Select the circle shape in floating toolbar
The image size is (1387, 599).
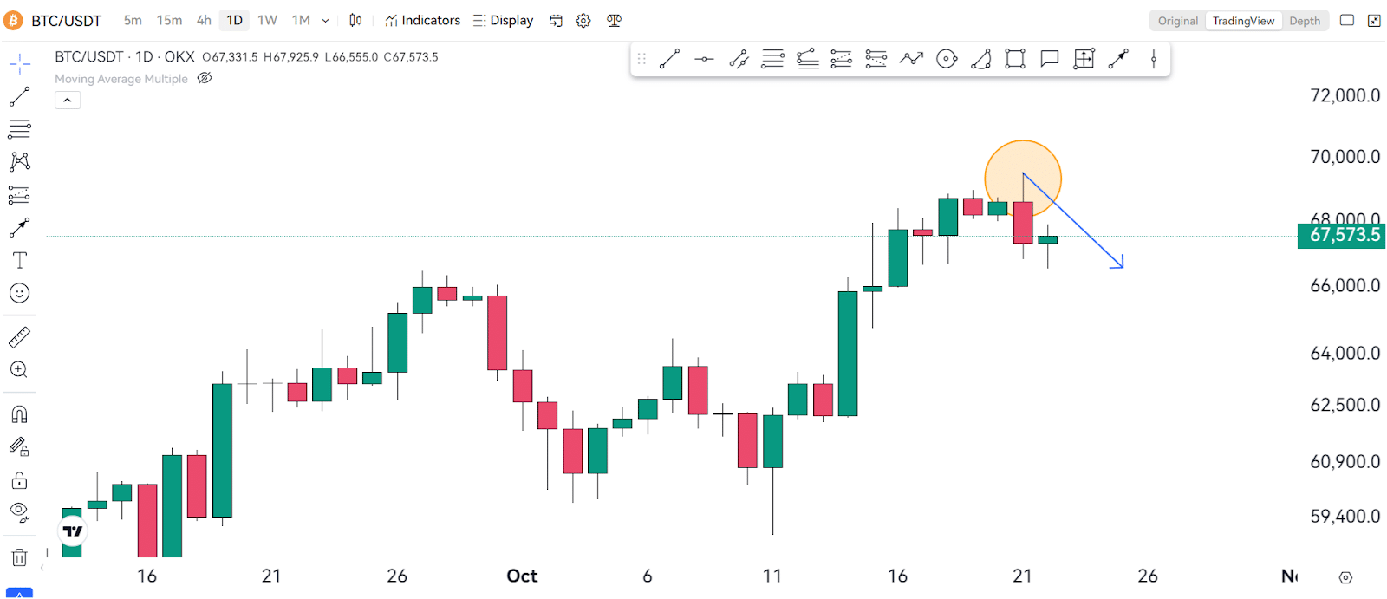pyautogui.click(x=947, y=59)
